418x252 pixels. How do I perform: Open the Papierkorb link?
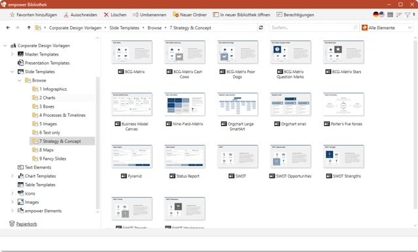(x=26, y=224)
